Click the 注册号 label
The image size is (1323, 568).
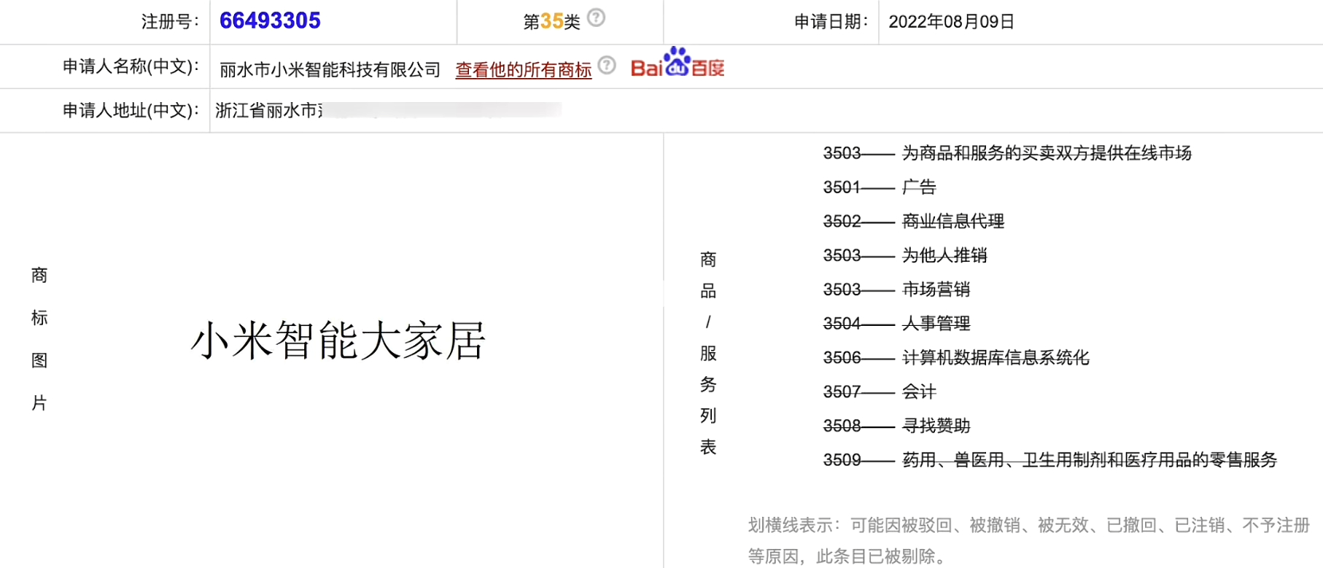[x=169, y=22]
